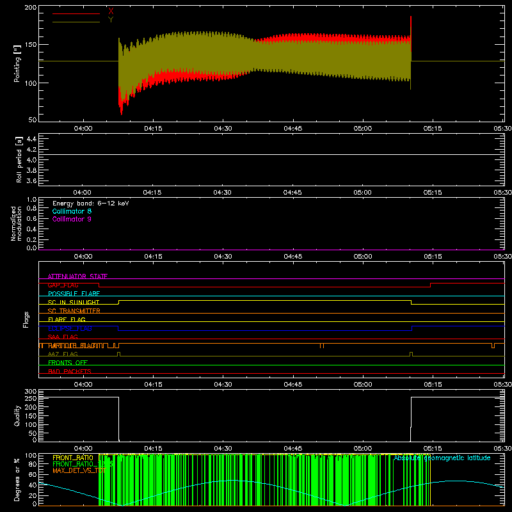Click the 04:30 time label under Pointing panel
512x512 pixels.
(223, 129)
